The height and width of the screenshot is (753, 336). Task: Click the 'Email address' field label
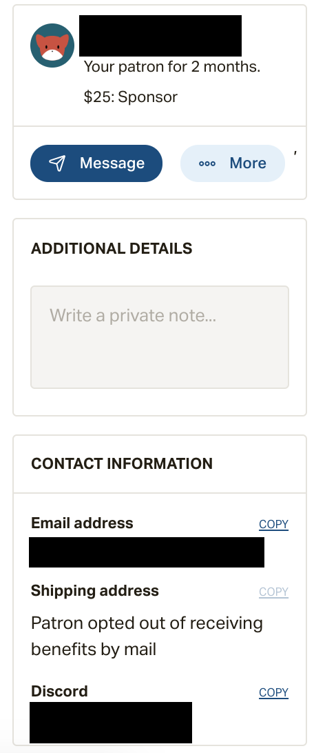tap(82, 523)
